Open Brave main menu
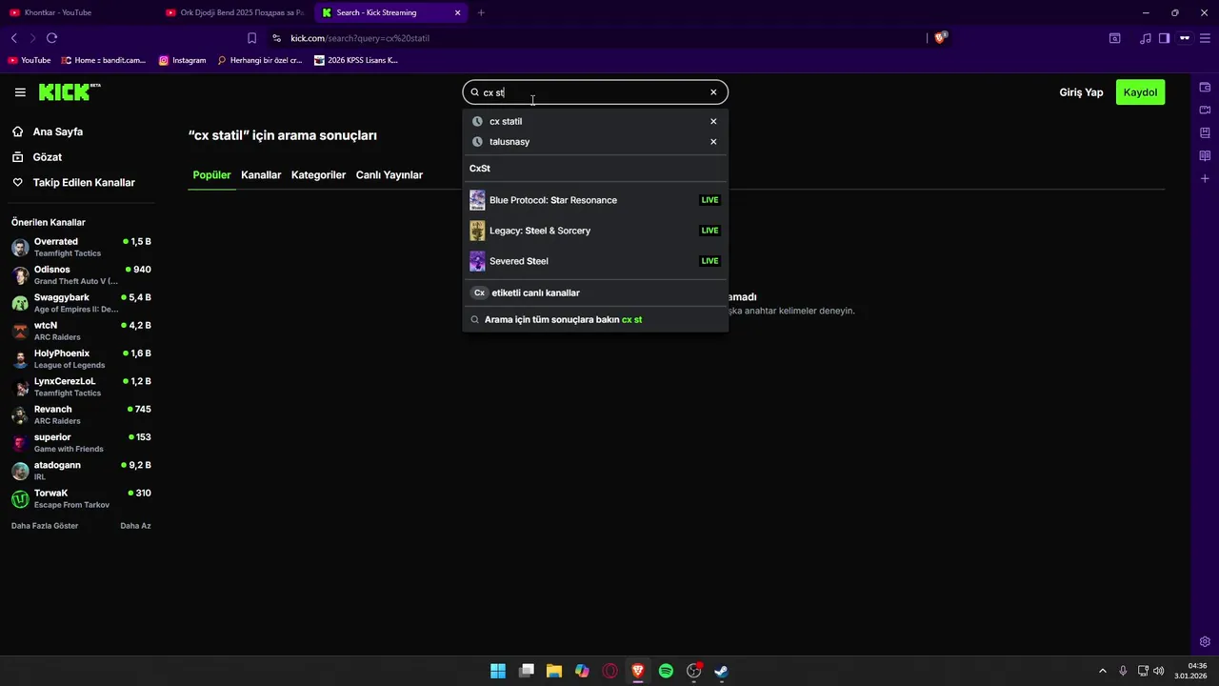 point(1205,38)
